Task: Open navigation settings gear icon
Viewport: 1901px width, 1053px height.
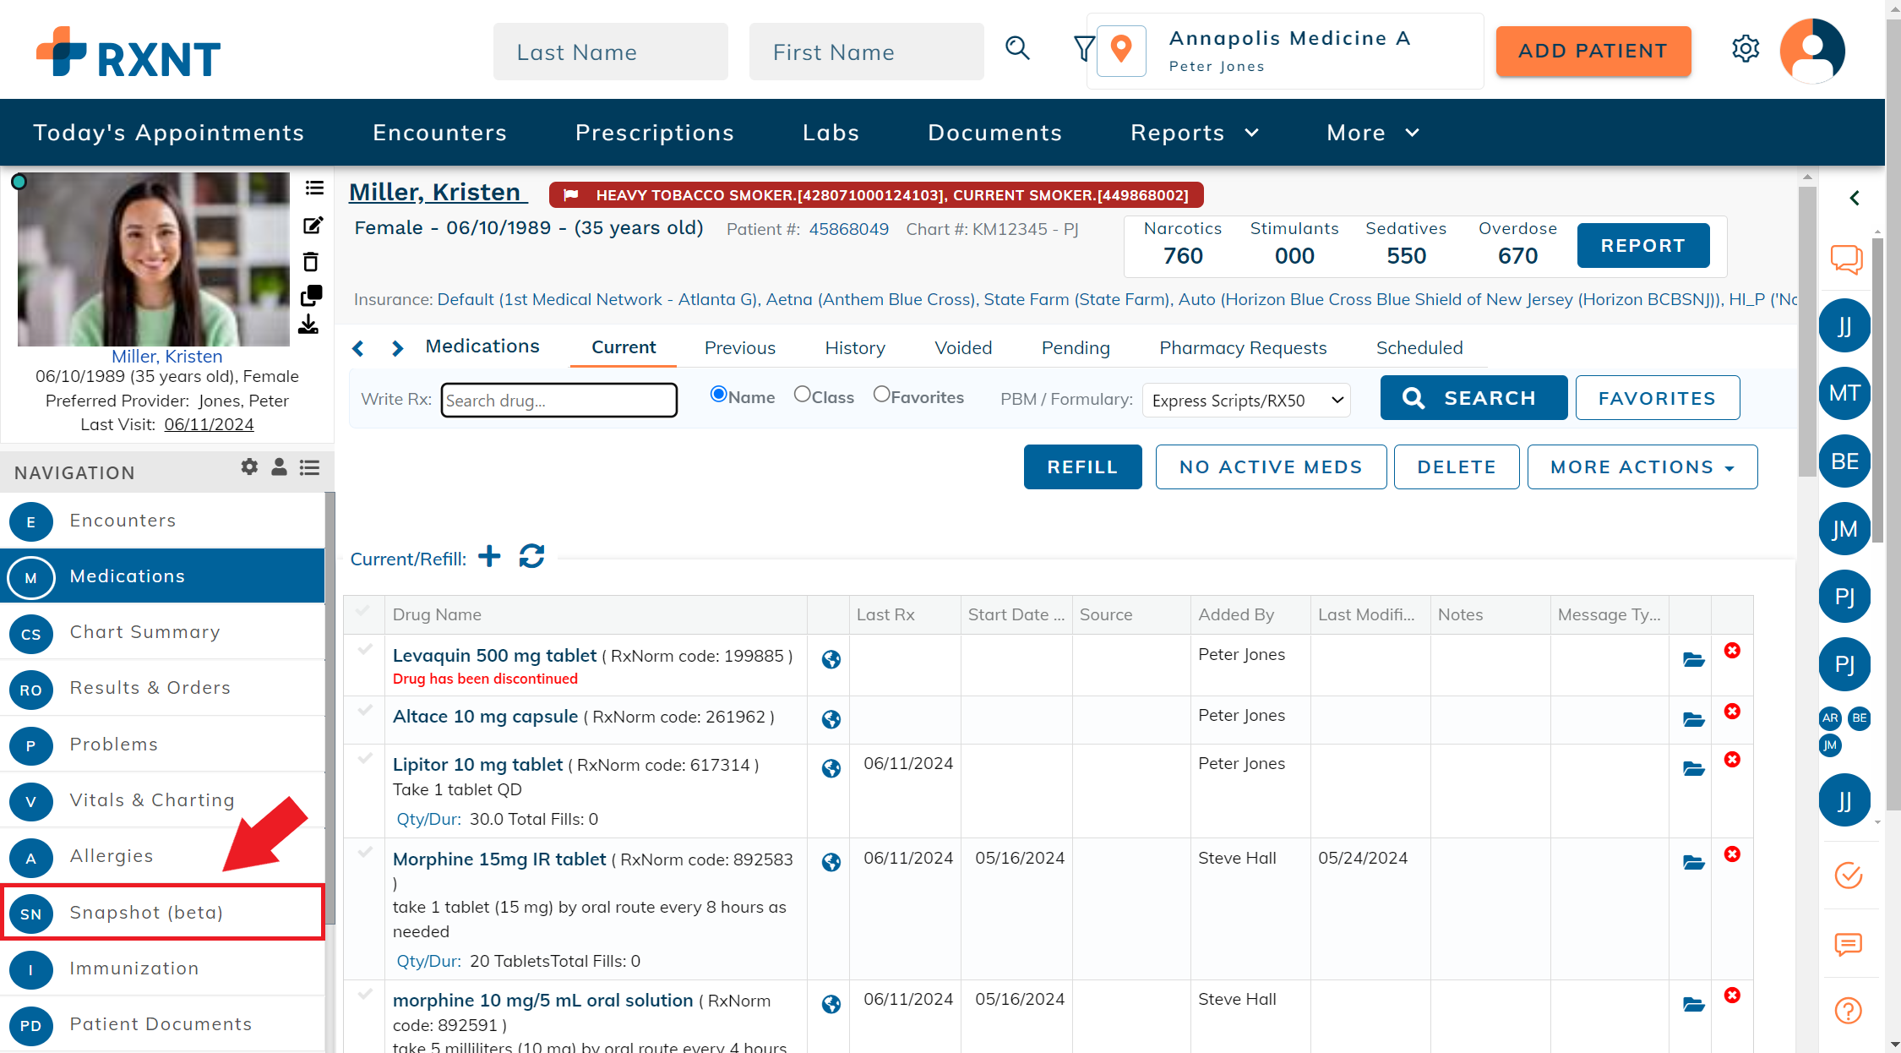Action: (249, 466)
